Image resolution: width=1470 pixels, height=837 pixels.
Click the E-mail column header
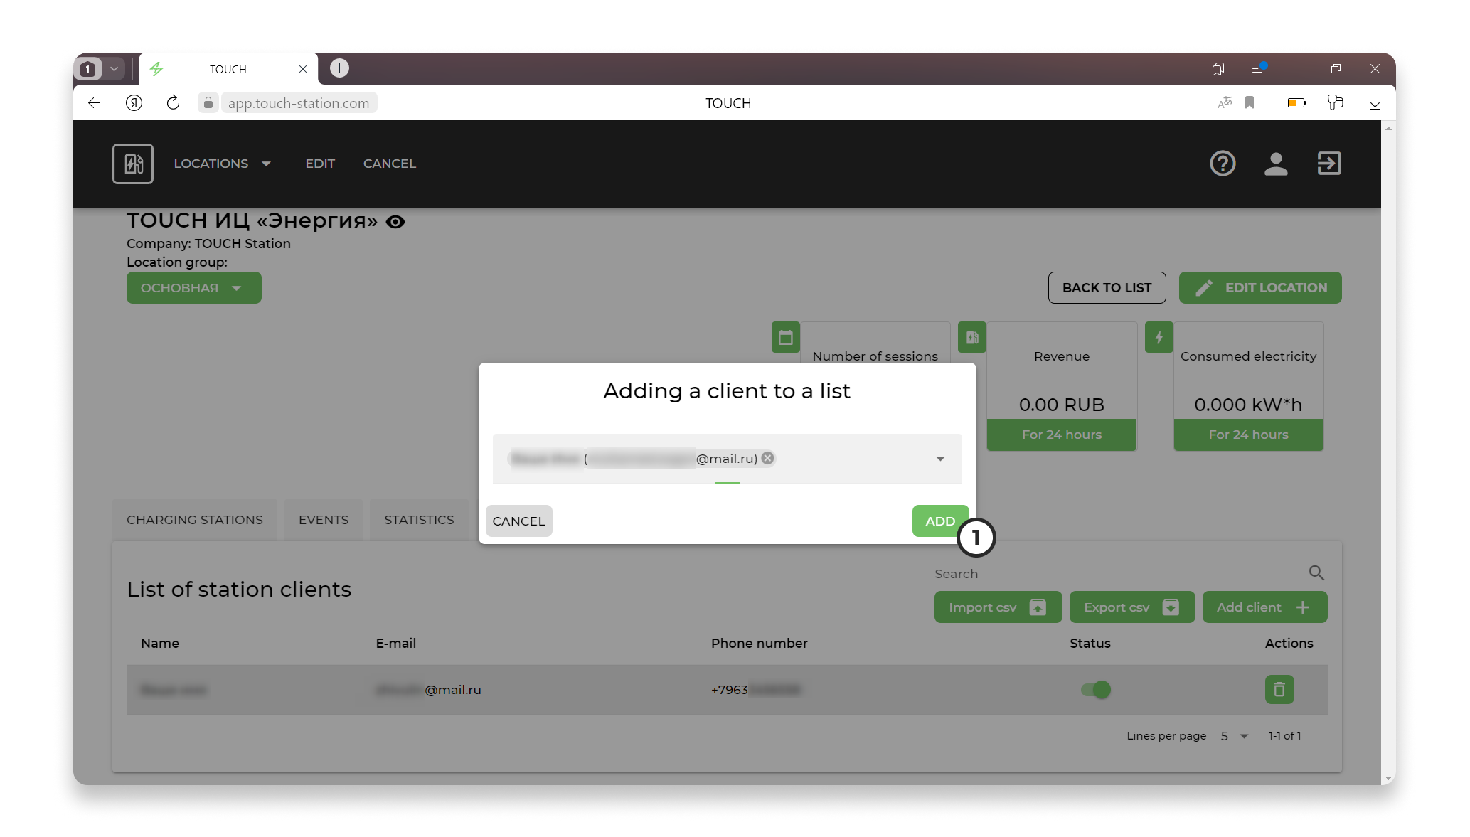pyautogui.click(x=396, y=644)
